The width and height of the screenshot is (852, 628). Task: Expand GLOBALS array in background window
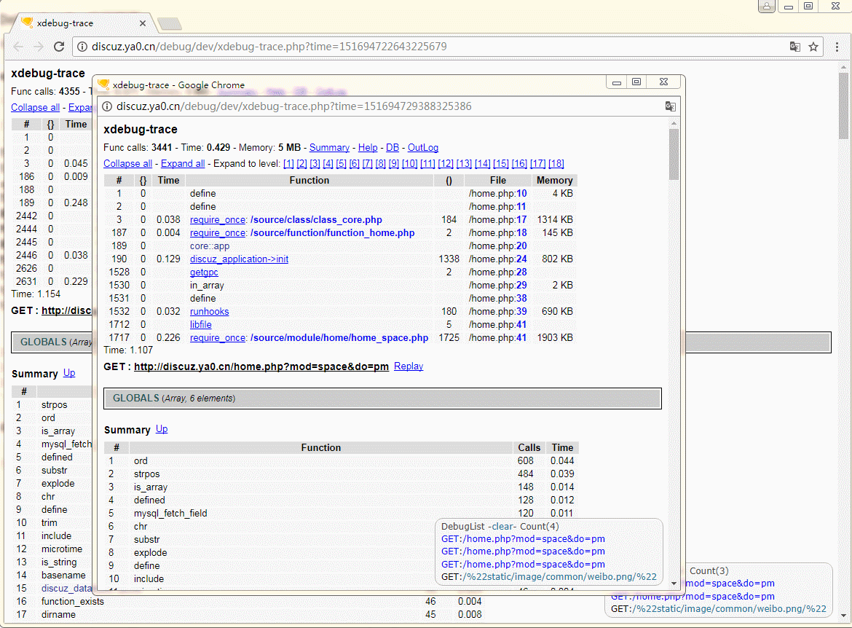click(52, 342)
